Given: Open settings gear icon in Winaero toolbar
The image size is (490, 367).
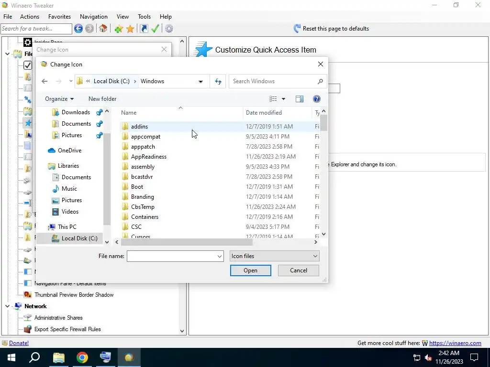Looking at the screenshot, I should [x=169, y=29].
